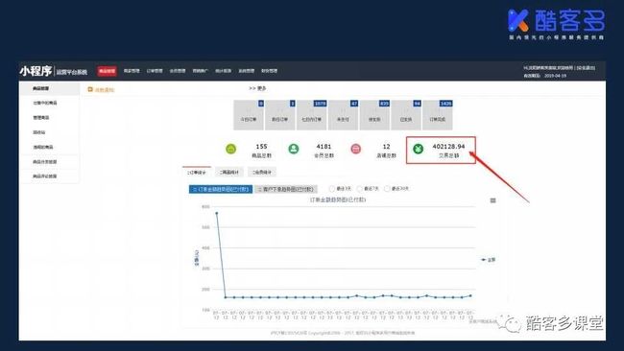Toggle the 金额 legend series marker
Image resolution: width=624 pixels, height=351 pixels.
pyautogui.click(x=484, y=260)
